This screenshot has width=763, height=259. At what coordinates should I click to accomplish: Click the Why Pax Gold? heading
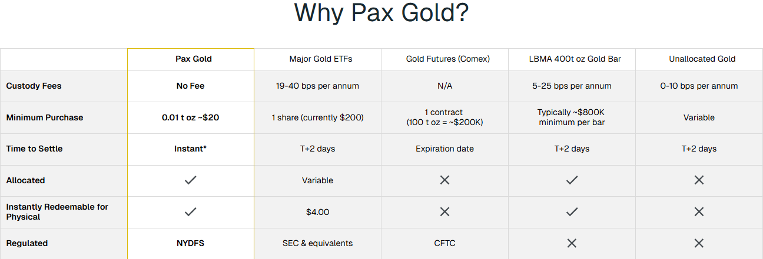tap(381, 13)
